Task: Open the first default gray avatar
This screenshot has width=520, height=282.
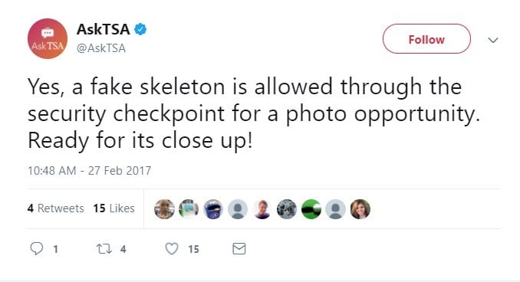Action: pos(238,209)
